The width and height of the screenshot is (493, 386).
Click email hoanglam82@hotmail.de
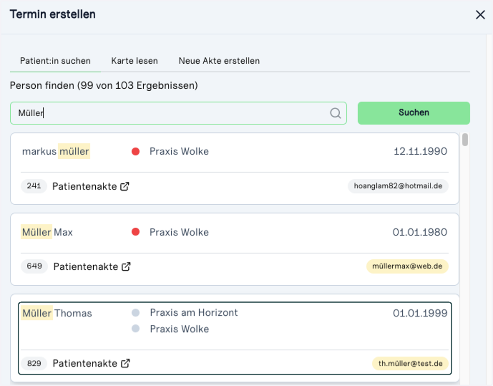pyautogui.click(x=398, y=186)
